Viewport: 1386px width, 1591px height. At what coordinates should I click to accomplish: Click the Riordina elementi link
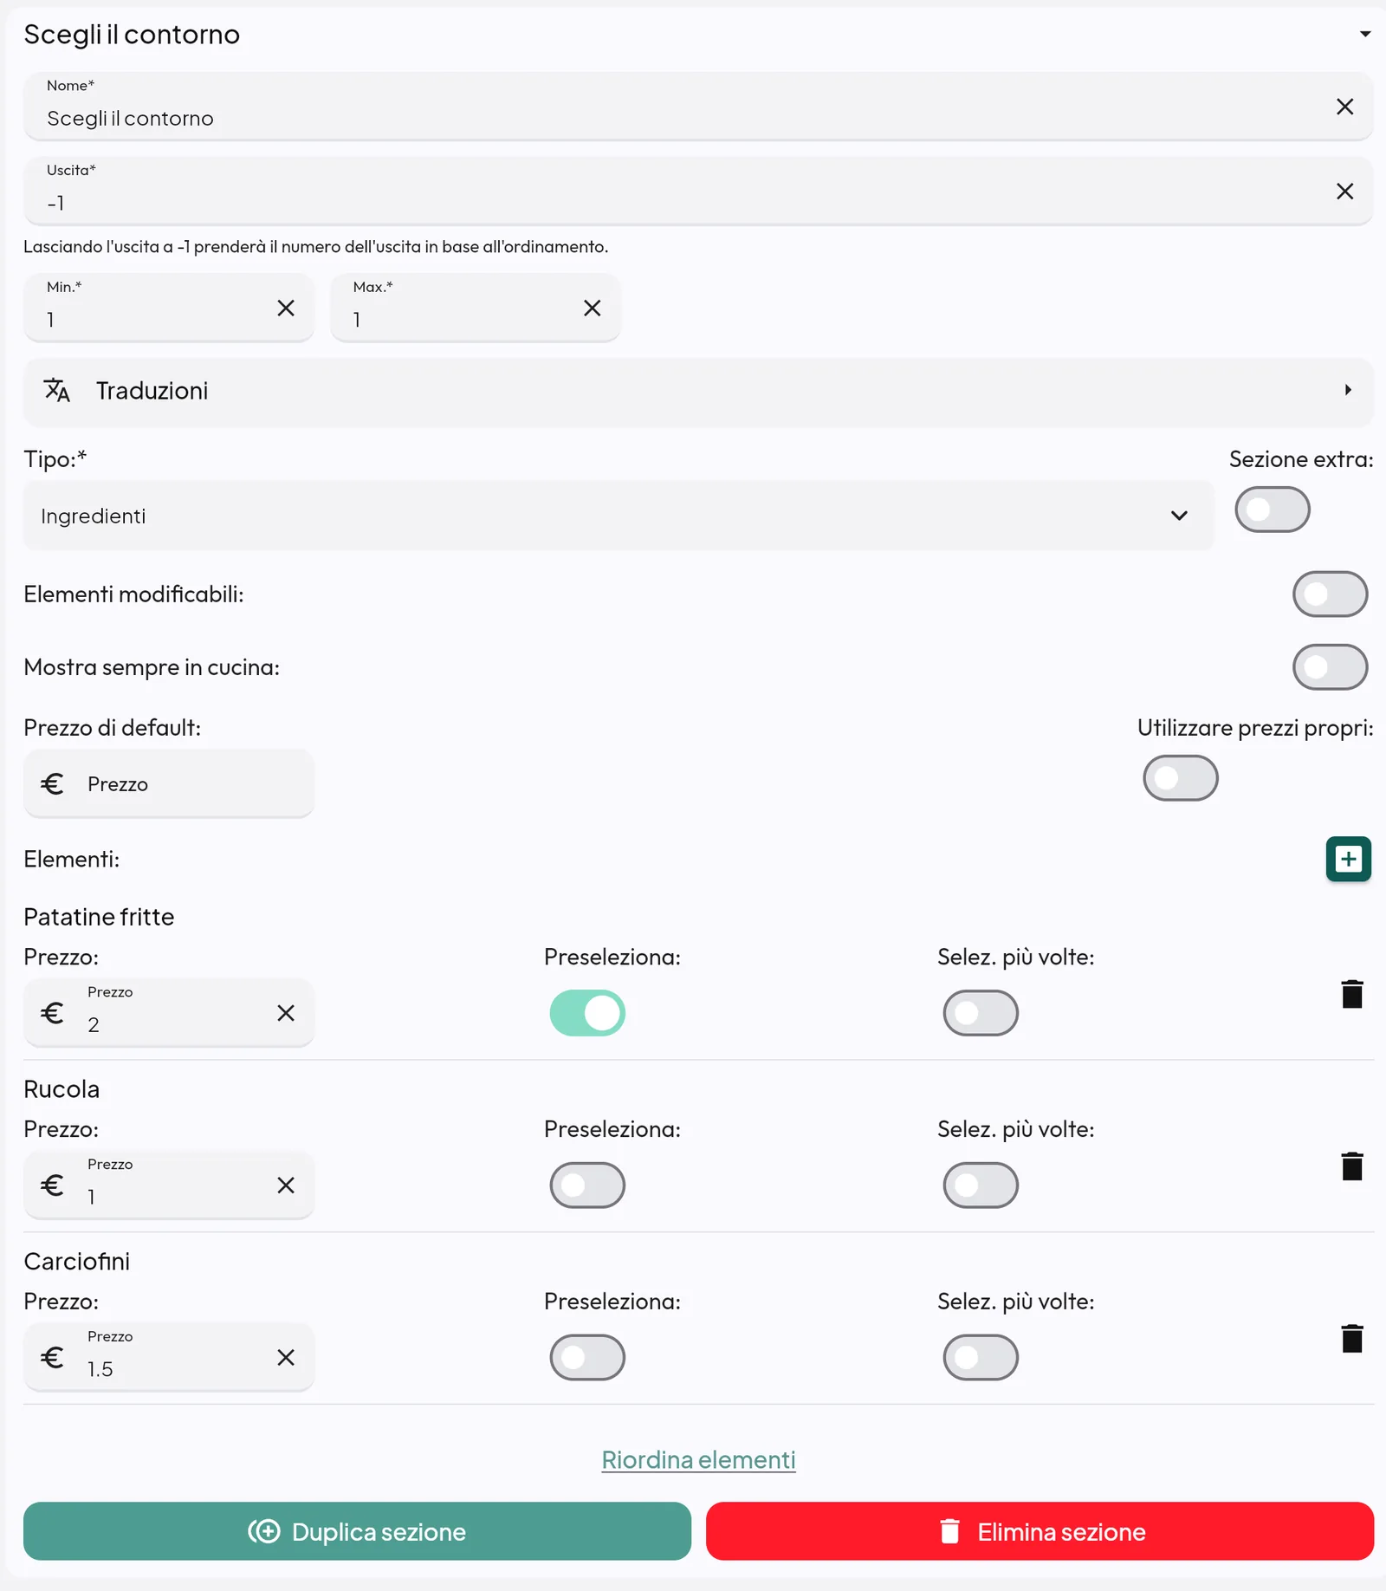click(x=698, y=1460)
